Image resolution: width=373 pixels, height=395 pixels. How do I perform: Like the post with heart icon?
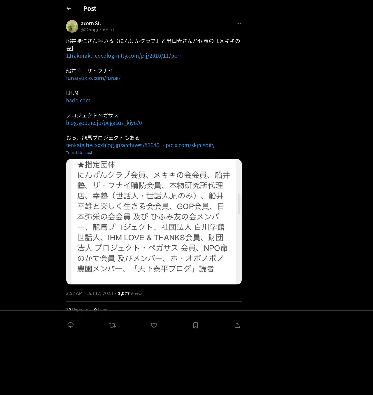(154, 325)
